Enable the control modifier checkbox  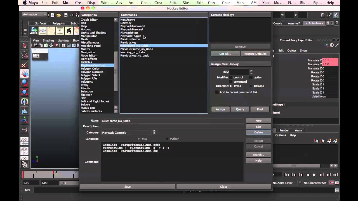pos(231,77)
